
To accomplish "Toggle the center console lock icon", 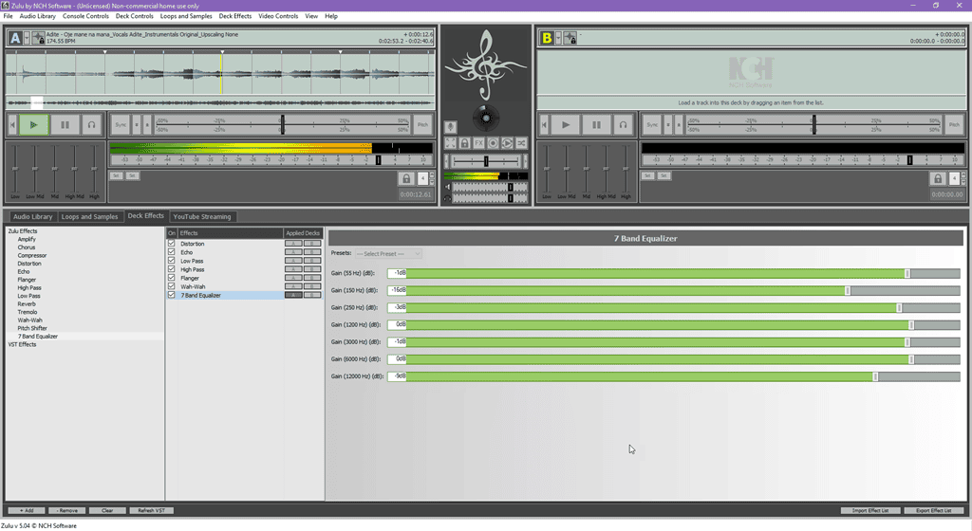I will coord(464,143).
